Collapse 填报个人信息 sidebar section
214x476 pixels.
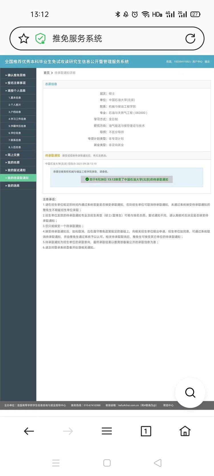point(18,91)
